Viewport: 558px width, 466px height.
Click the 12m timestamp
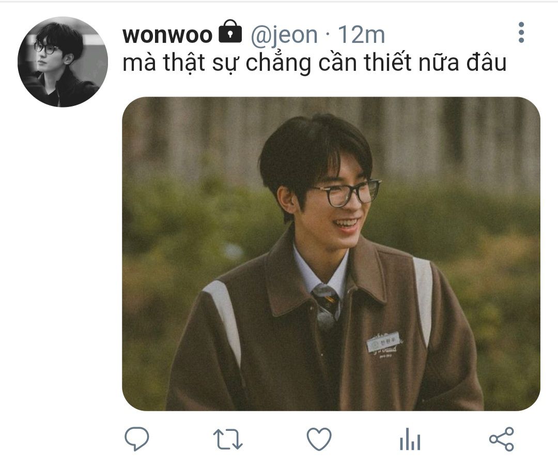click(x=361, y=35)
